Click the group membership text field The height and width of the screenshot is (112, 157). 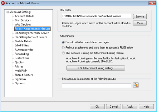tap(96, 86)
